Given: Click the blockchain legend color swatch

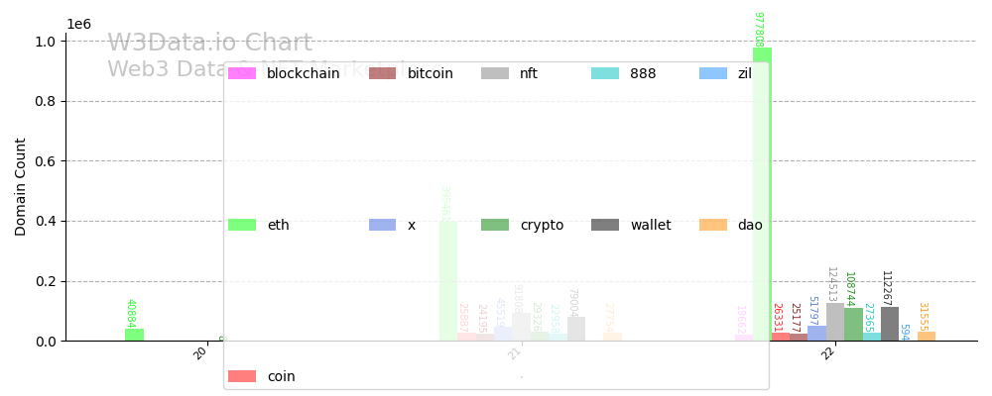Looking at the screenshot, I should tap(241, 73).
